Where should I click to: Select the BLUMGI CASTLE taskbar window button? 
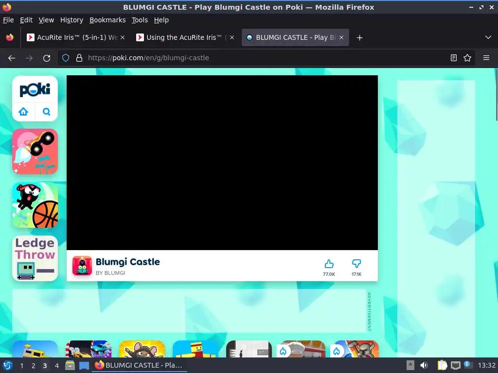[140, 365]
